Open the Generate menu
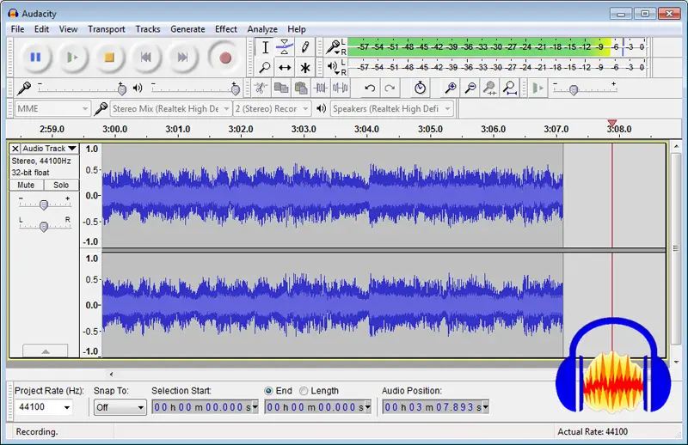This screenshot has height=445, width=688. point(187,29)
